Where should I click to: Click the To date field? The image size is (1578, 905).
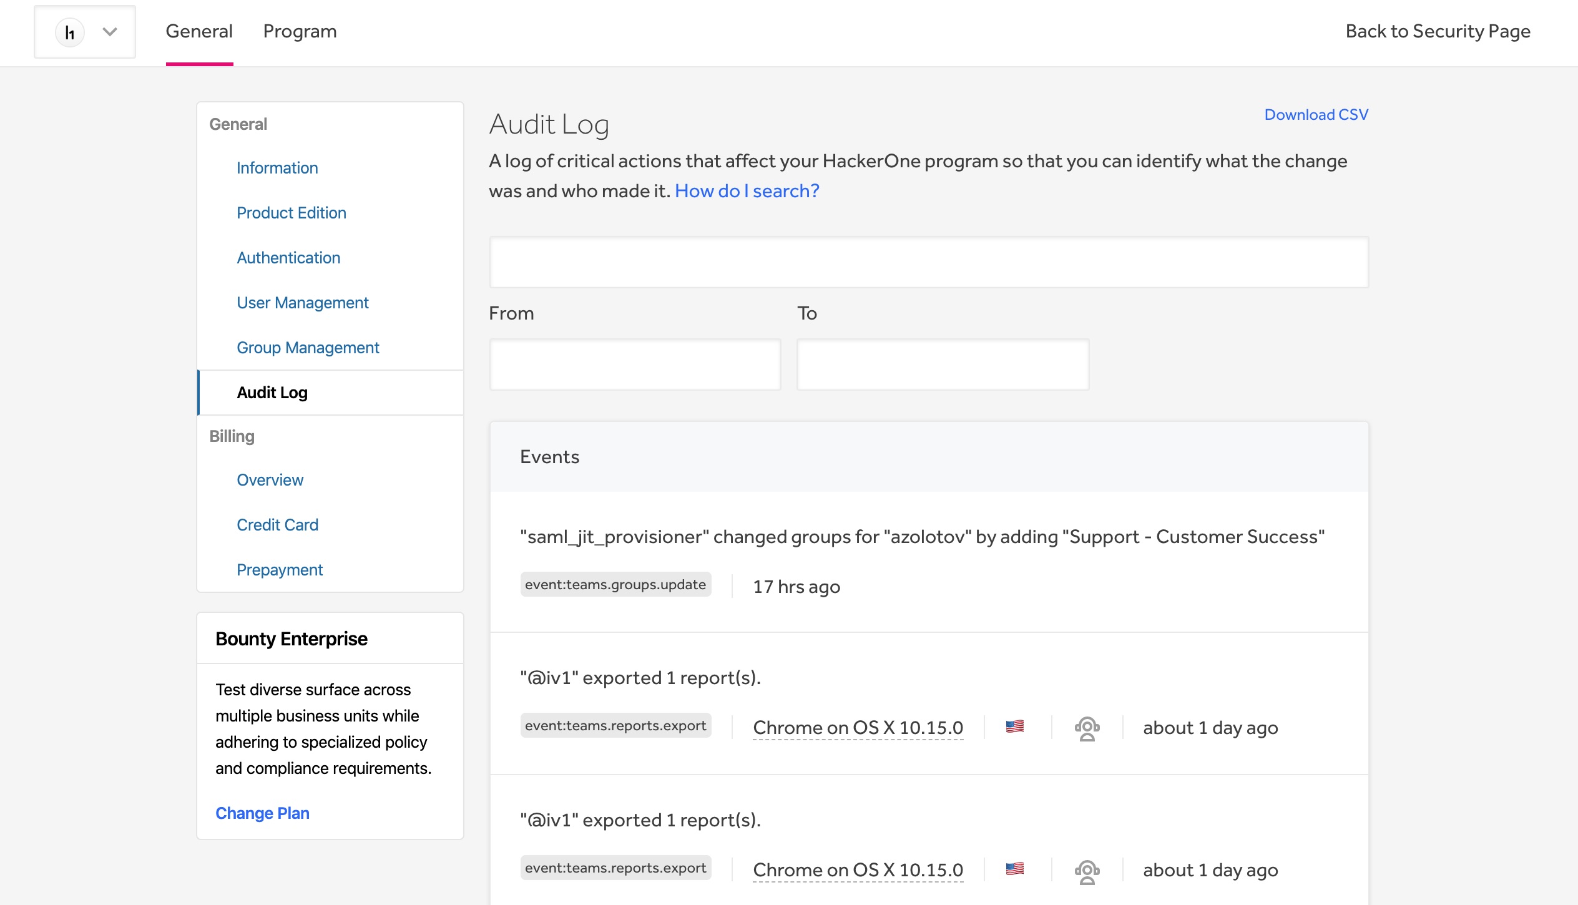(943, 364)
